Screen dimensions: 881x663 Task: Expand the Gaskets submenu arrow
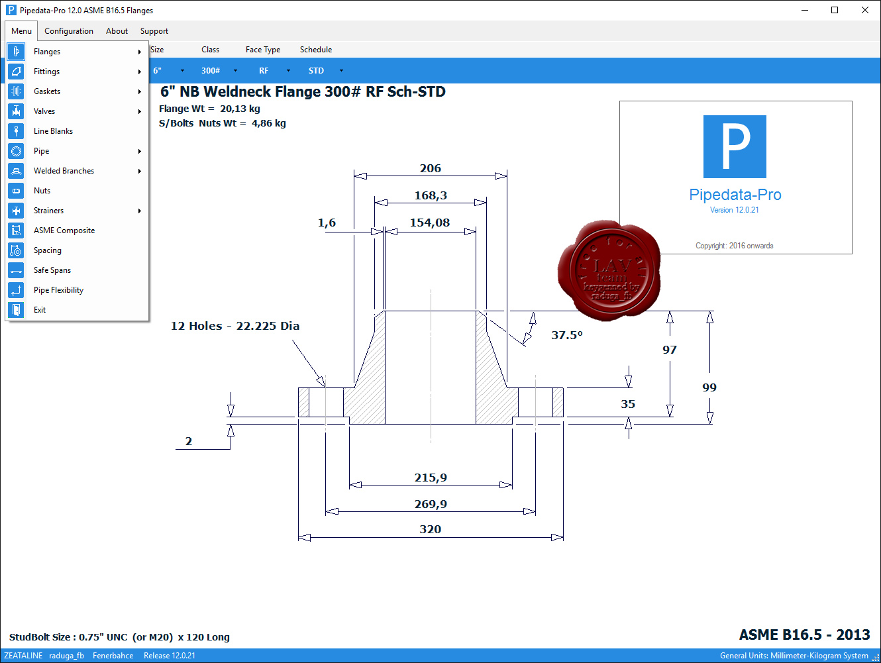140,91
